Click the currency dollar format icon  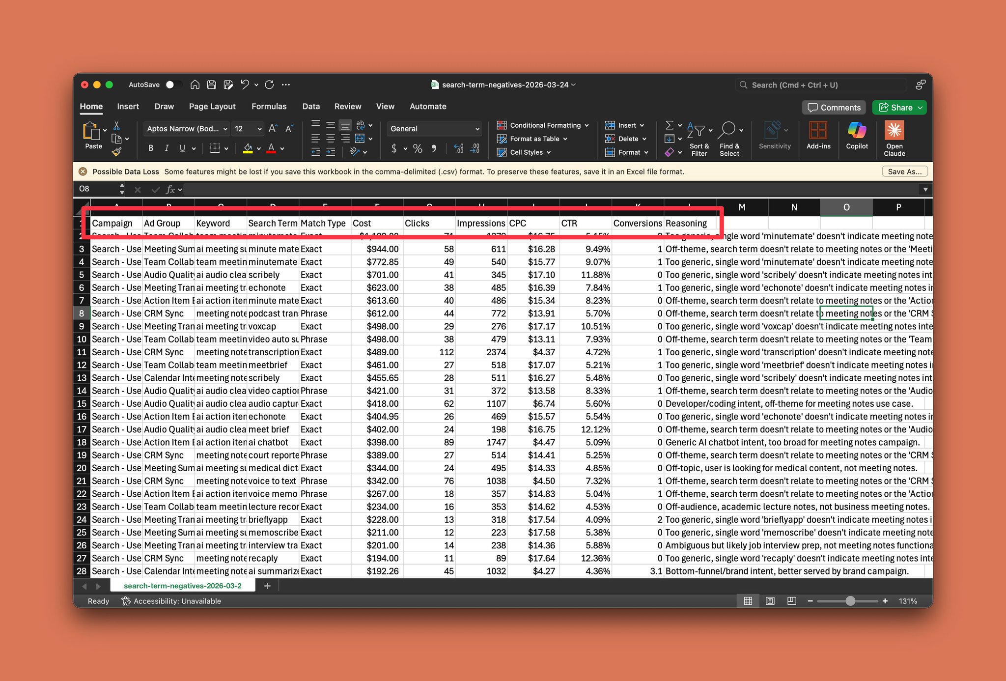point(394,148)
